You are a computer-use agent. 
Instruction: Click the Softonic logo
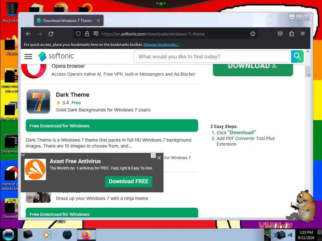coord(56,56)
